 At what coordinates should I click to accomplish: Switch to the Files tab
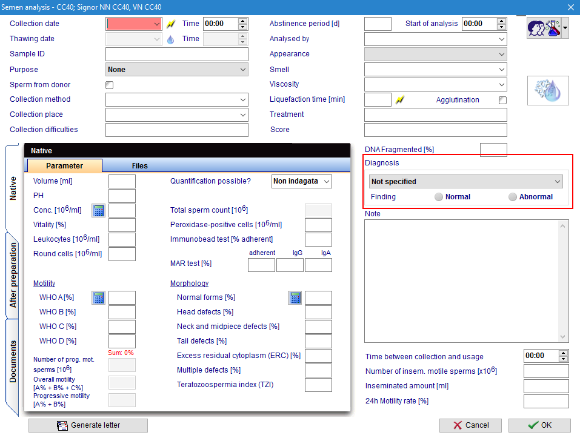click(140, 166)
